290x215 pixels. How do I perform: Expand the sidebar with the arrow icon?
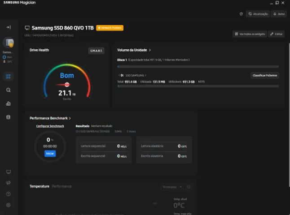coord(9,27)
